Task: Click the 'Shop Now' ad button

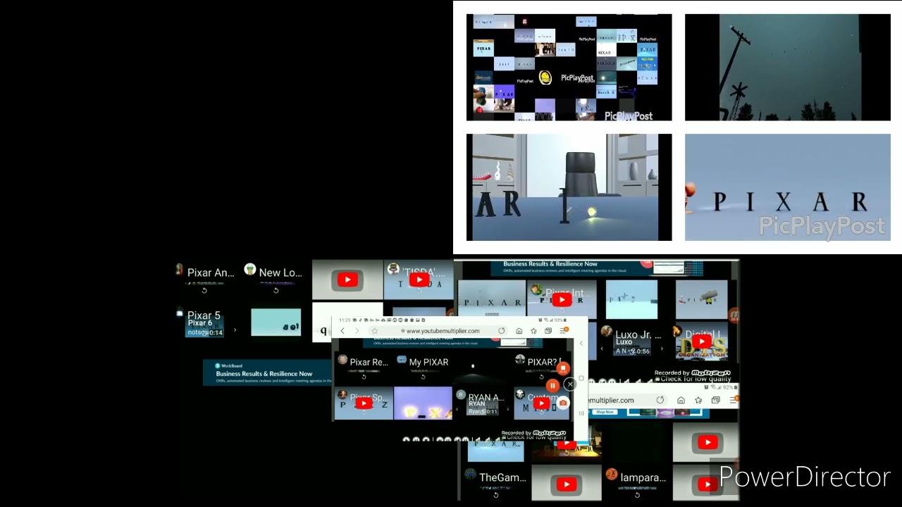Action: pos(605,412)
